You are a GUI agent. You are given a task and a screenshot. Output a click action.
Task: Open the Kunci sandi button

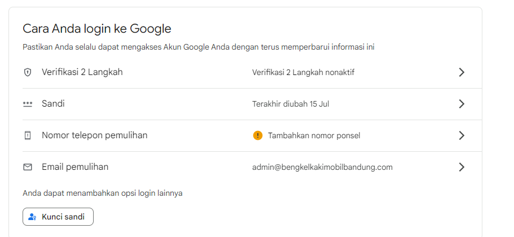click(x=58, y=217)
